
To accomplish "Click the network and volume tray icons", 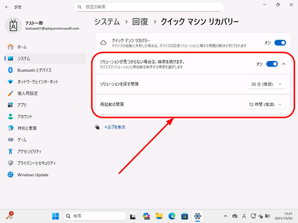I will click(x=261, y=216).
